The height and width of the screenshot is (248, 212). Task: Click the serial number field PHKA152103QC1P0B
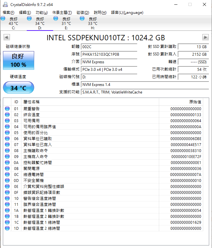(x=109, y=54)
